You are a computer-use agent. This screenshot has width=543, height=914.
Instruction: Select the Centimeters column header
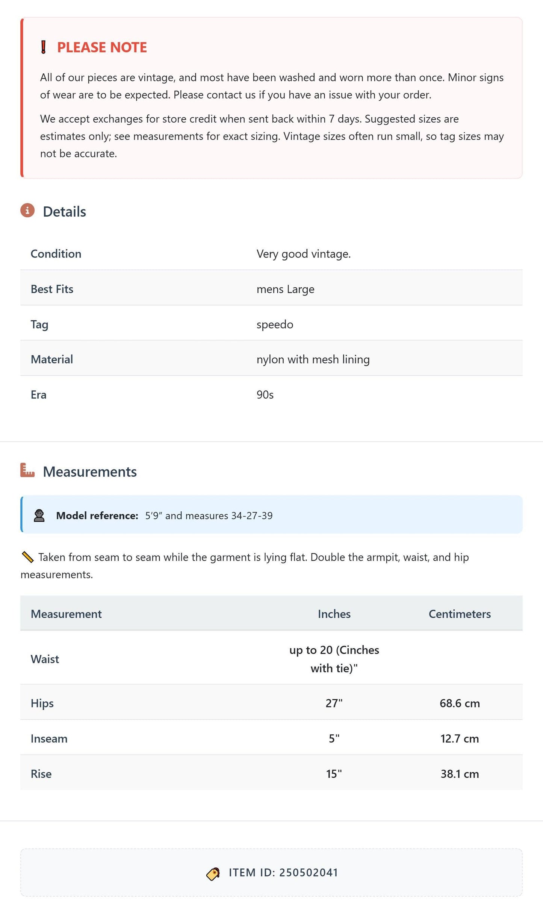click(460, 614)
